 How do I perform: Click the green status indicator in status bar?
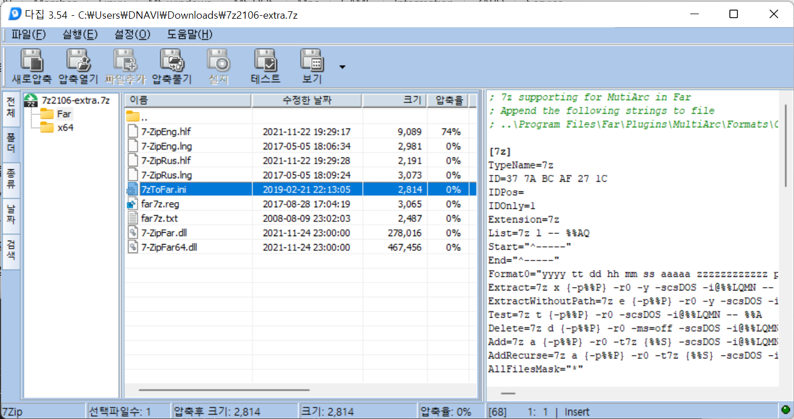tap(785, 410)
